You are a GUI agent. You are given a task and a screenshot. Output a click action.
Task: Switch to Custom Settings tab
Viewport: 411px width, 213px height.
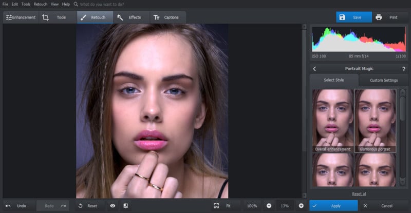click(x=383, y=80)
